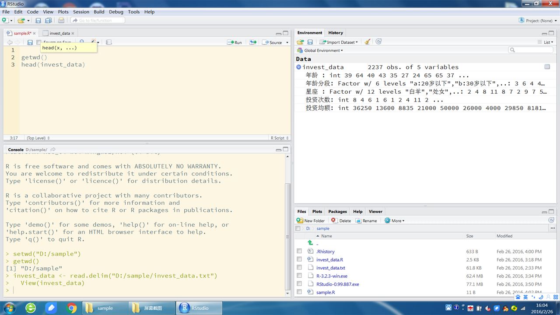560x315 pixels.
Task: View invest_data as table using grid icon
Action: click(547, 67)
